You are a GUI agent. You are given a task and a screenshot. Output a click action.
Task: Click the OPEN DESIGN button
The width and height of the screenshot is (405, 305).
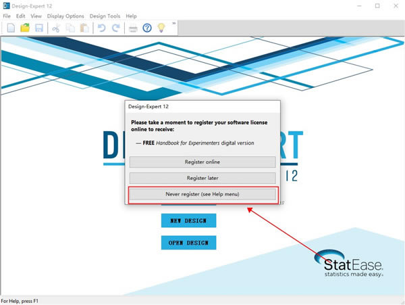coord(188,242)
